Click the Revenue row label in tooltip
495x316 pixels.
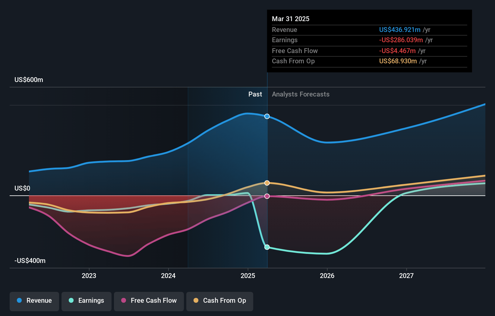(x=285, y=30)
